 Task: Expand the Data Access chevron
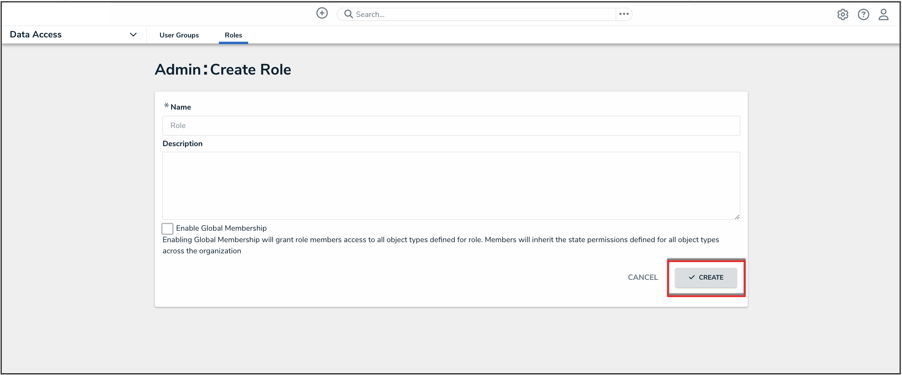click(133, 35)
